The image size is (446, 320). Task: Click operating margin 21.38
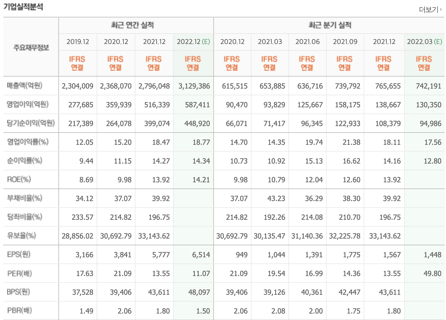click(x=351, y=143)
